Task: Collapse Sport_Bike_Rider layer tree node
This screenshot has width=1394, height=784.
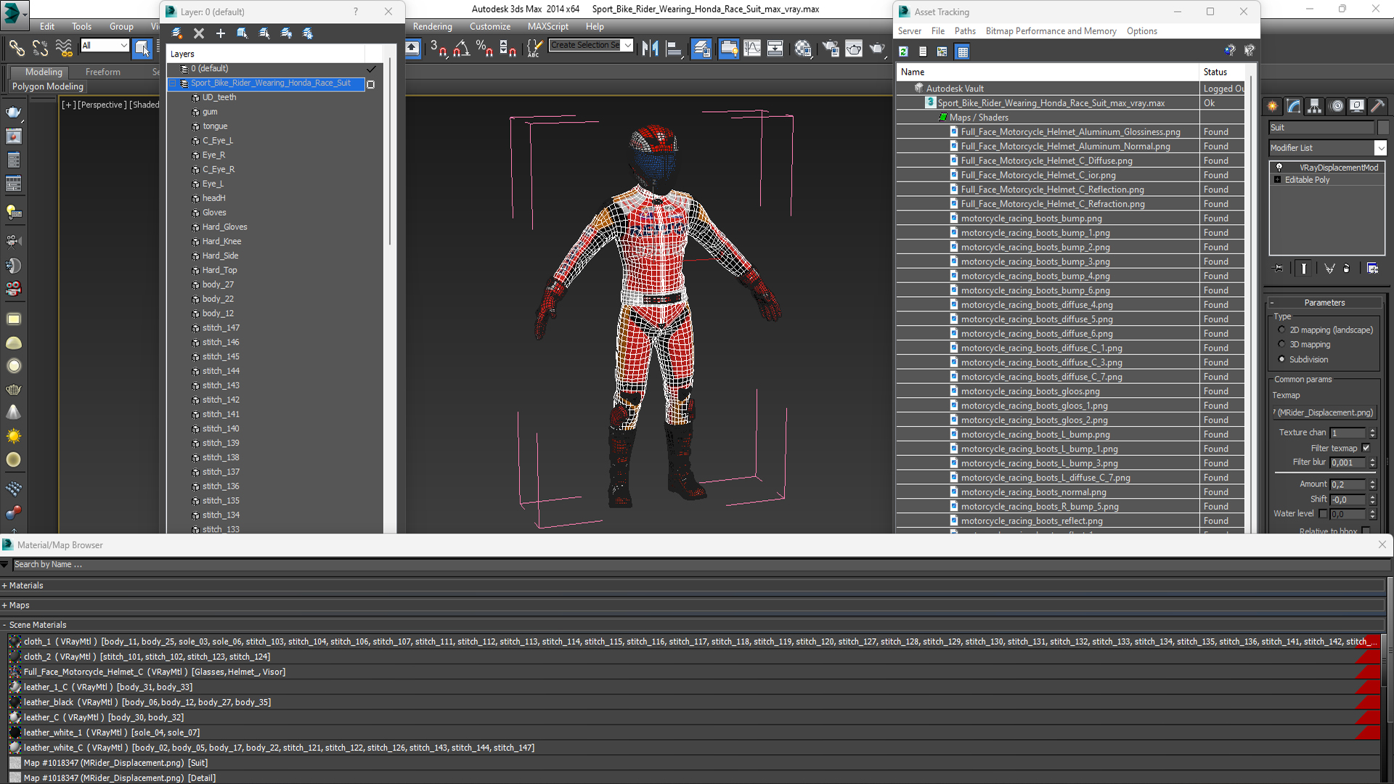Action: point(173,83)
